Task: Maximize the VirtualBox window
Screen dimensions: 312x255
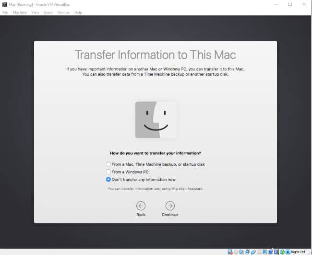Action: (x=290, y=4)
